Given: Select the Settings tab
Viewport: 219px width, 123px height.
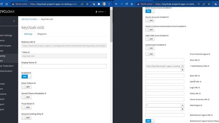Looking at the screenshot, I should [x=28, y=34].
